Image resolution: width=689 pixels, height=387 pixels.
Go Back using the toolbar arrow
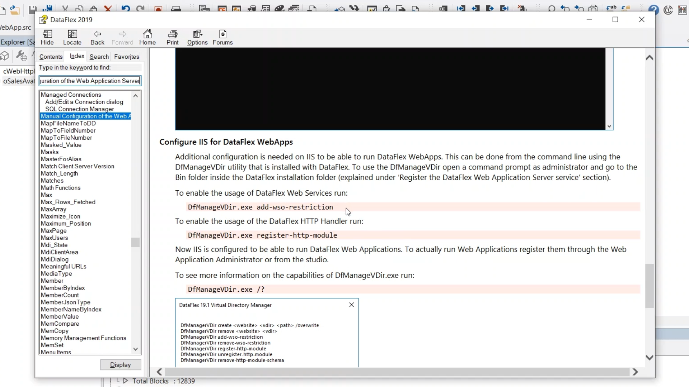coord(97,37)
